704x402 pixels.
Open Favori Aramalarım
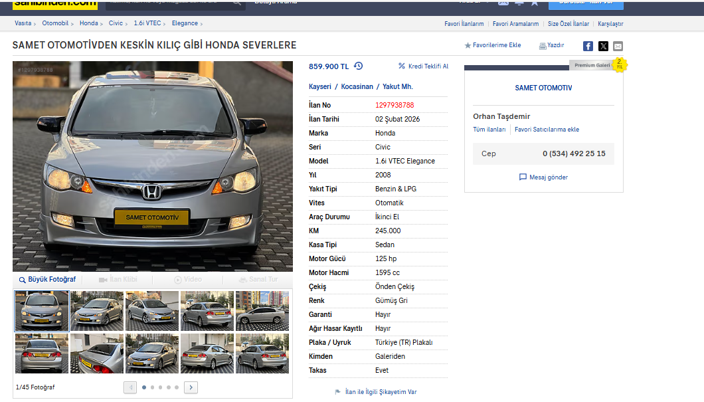(x=515, y=24)
